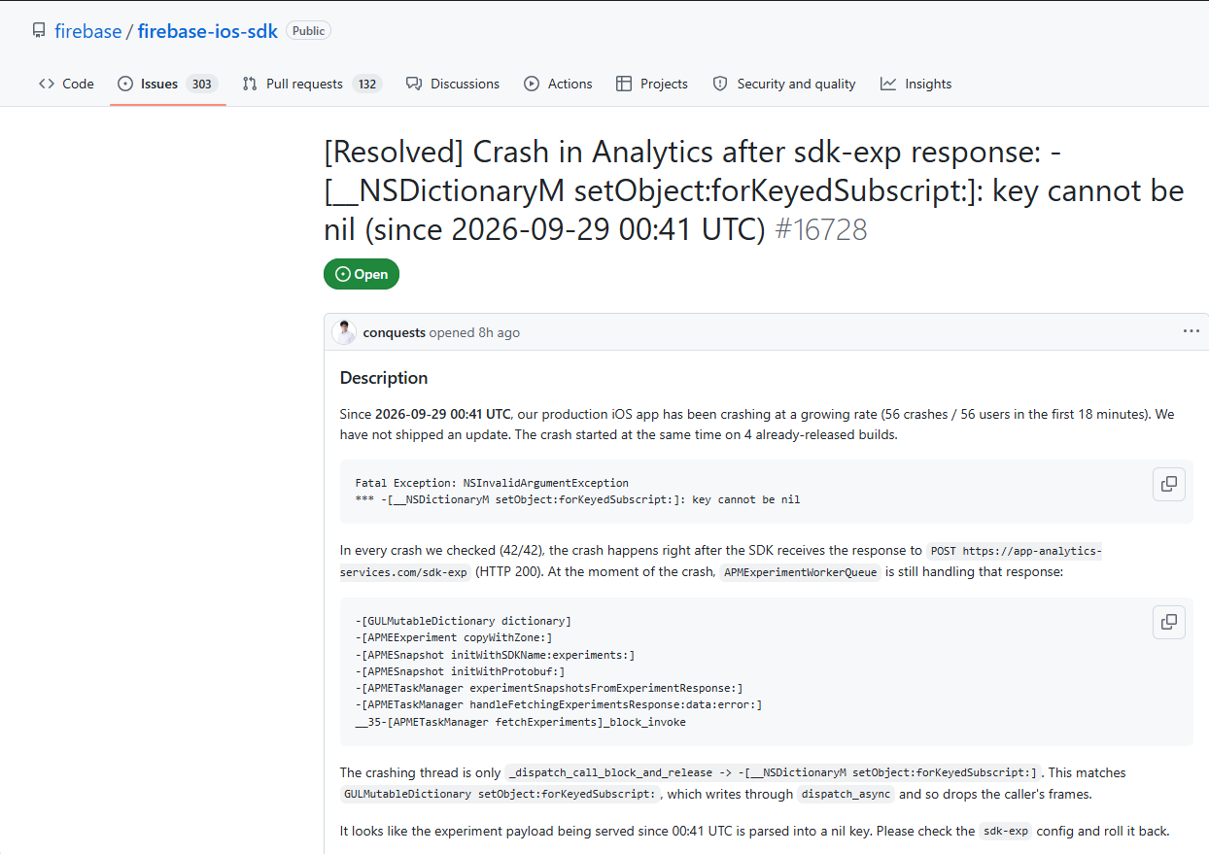Click the APMESnapshot initWithSDKName:experiments: line
The height and width of the screenshot is (854, 1209).
click(495, 655)
